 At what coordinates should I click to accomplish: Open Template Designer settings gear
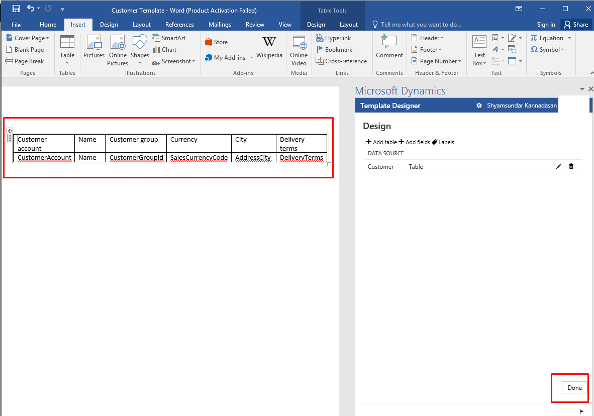tap(479, 106)
